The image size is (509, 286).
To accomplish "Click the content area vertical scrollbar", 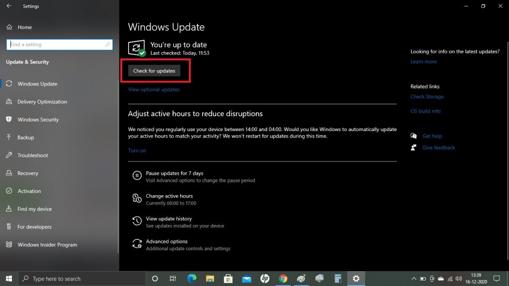I will (508, 151).
